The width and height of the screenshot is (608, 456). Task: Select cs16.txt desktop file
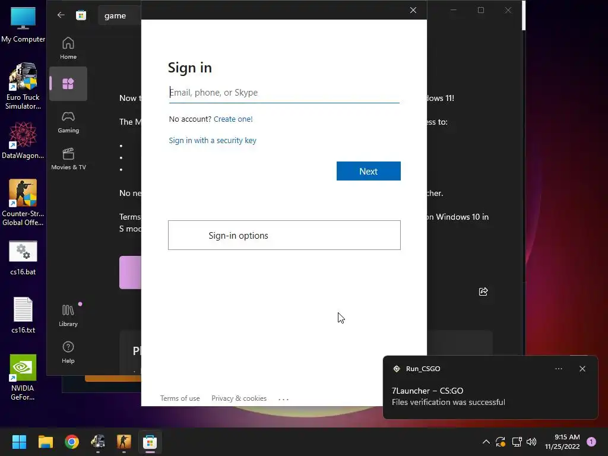[23, 315]
